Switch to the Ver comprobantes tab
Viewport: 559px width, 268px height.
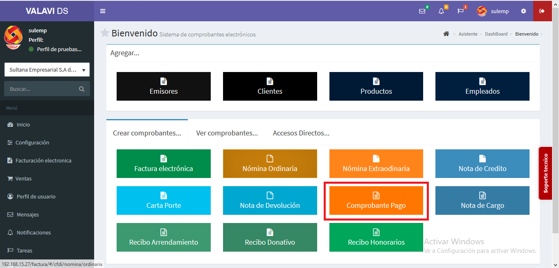[x=227, y=133]
